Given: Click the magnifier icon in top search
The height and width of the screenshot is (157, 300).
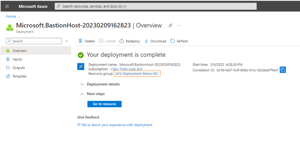Looking at the screenshot, I should (x=59, y=6).
